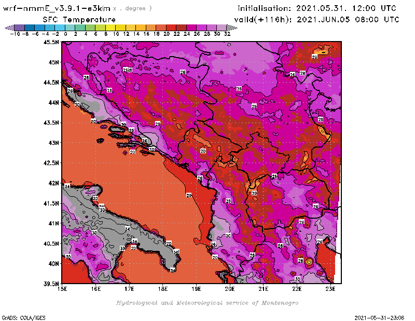Image resolution: width=415 pixels, height=321 pixels.
Task: Click the 41N latitude label
Action: (53, 223)
